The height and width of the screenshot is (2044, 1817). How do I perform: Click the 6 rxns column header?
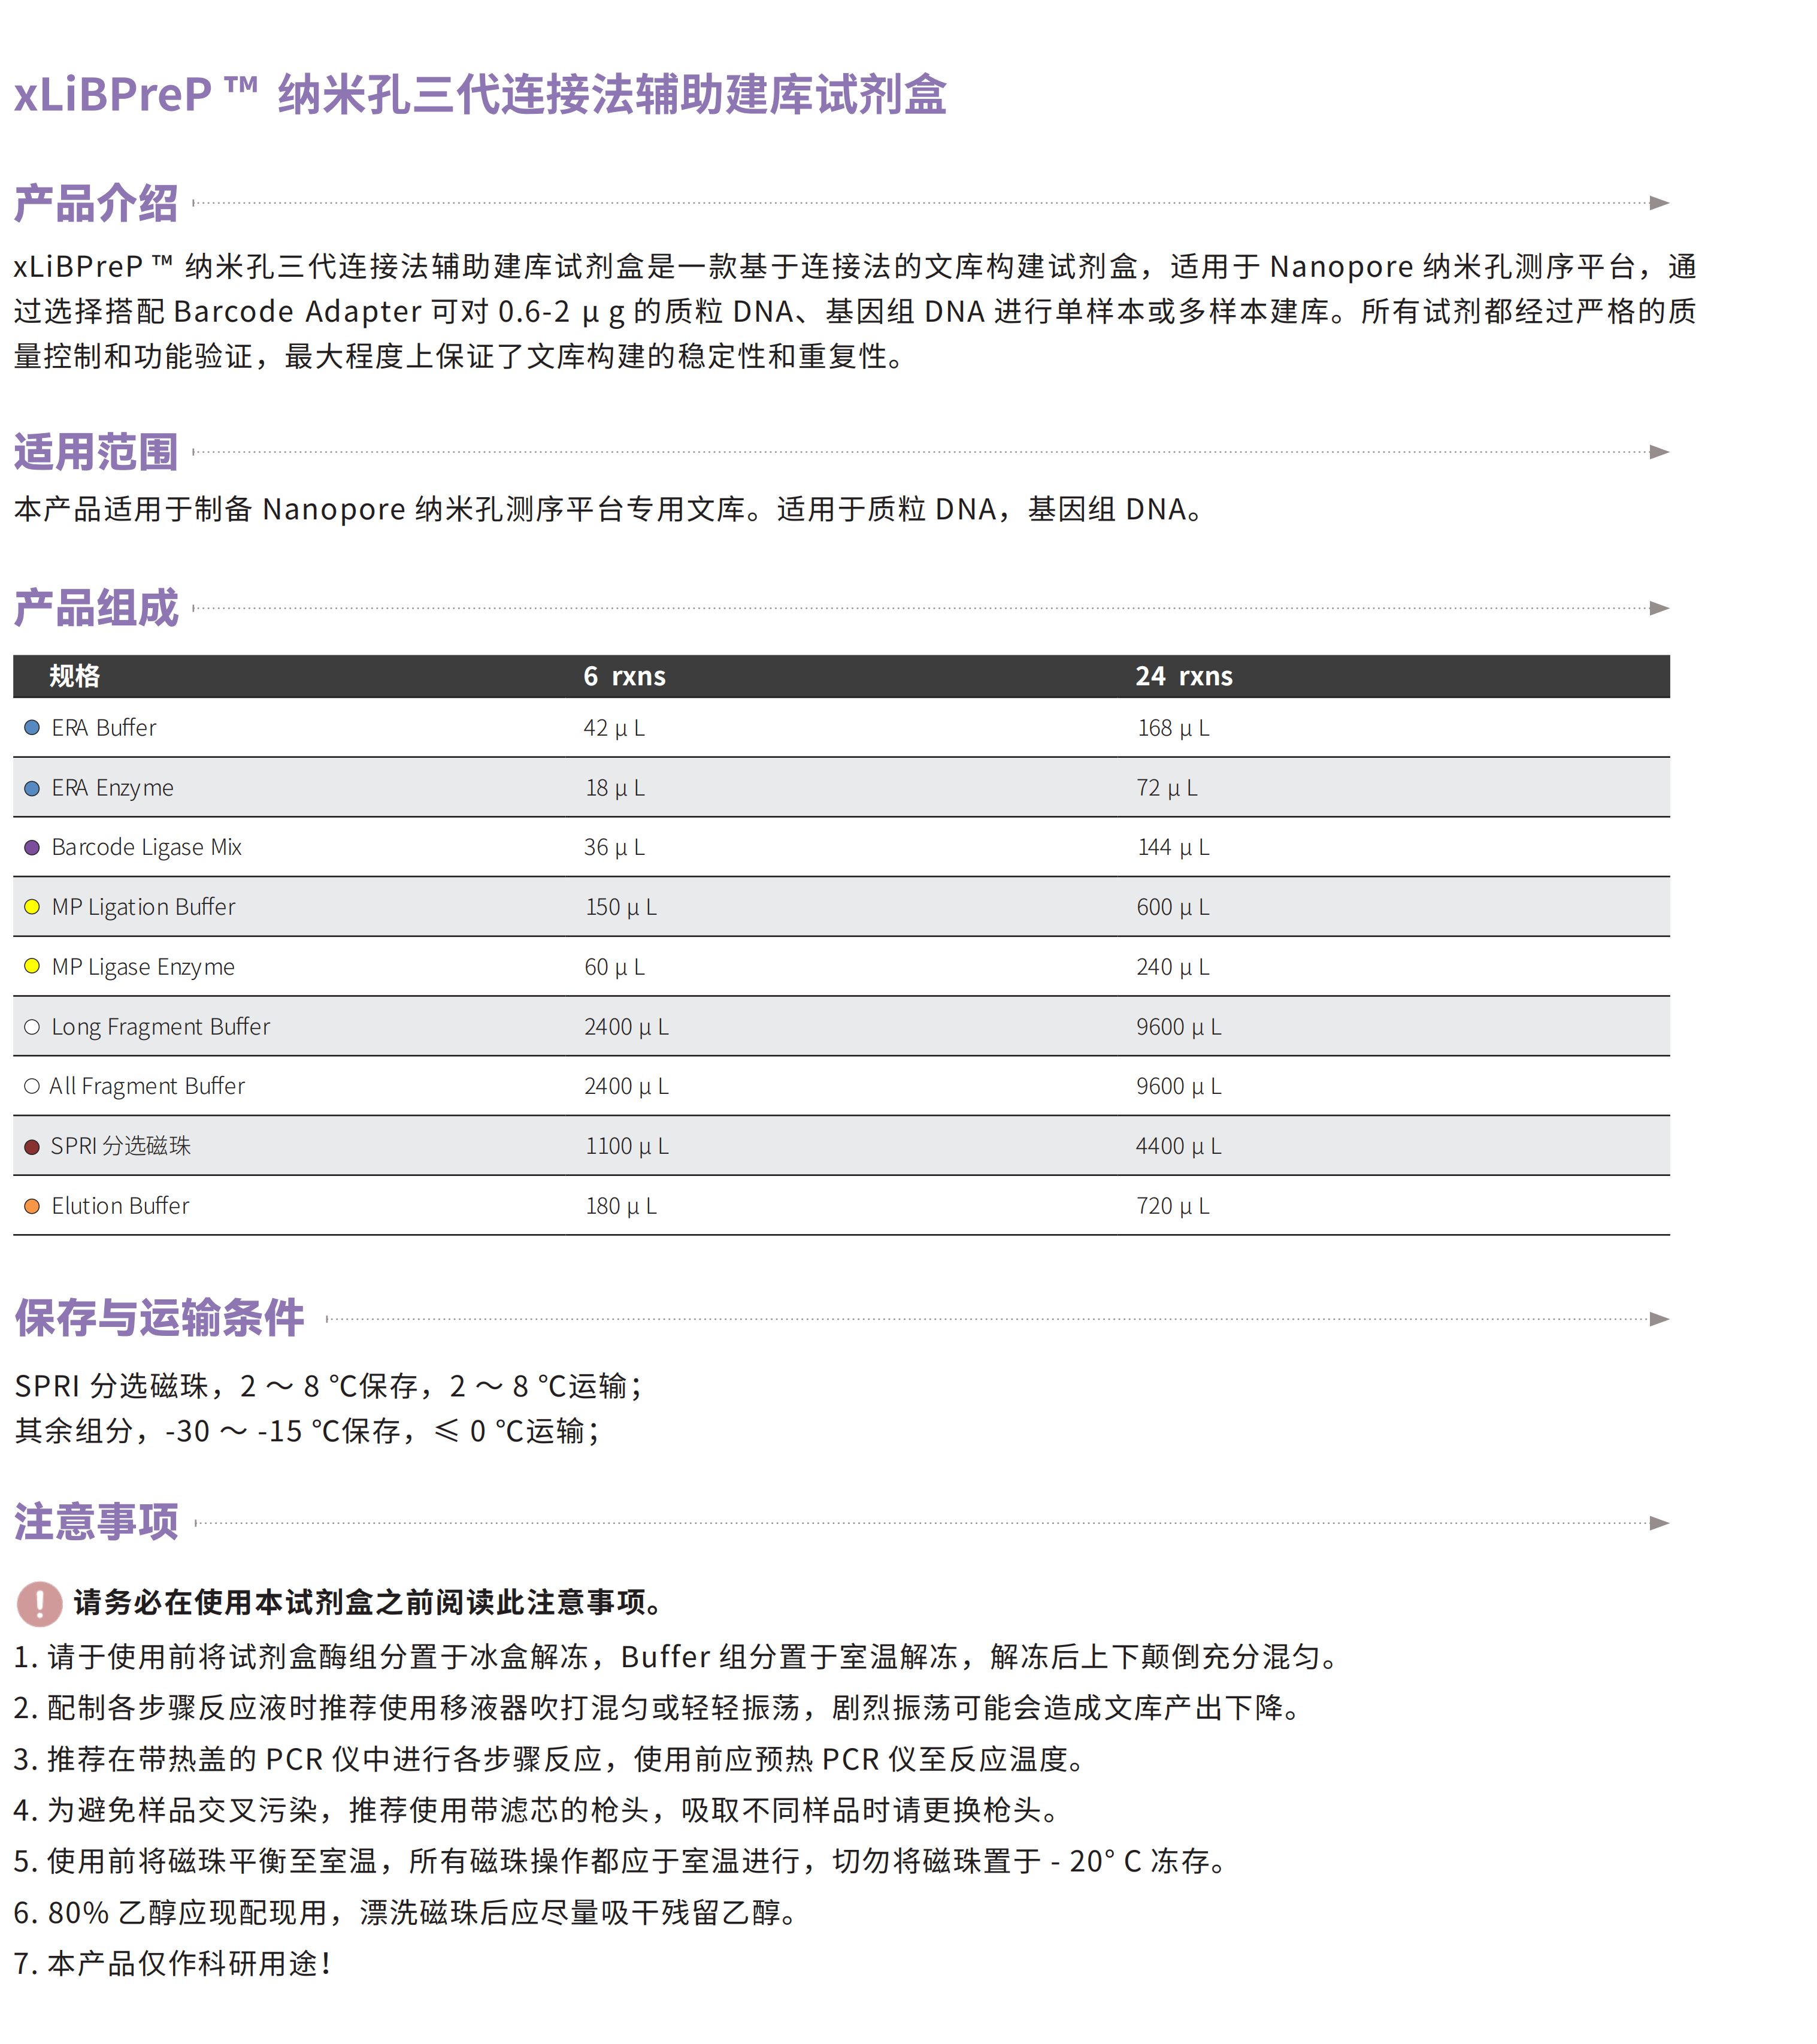point(625,676)
